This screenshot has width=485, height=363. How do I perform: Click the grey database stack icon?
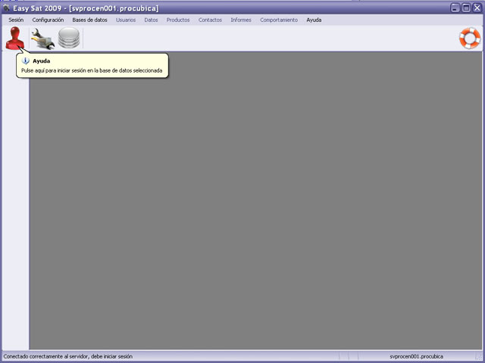(69, 38)
